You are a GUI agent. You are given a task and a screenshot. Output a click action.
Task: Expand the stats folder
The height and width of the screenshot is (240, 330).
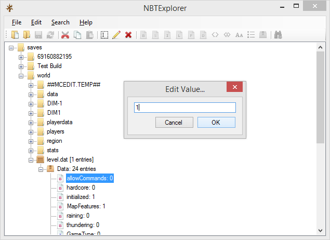click(31, 151)
